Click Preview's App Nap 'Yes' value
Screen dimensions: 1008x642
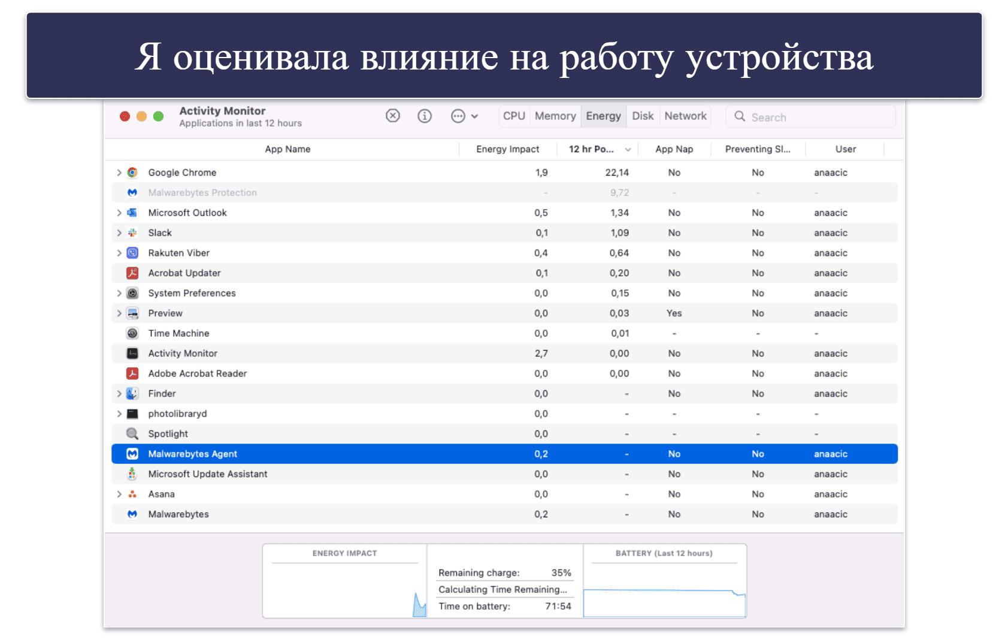point(674,313)
